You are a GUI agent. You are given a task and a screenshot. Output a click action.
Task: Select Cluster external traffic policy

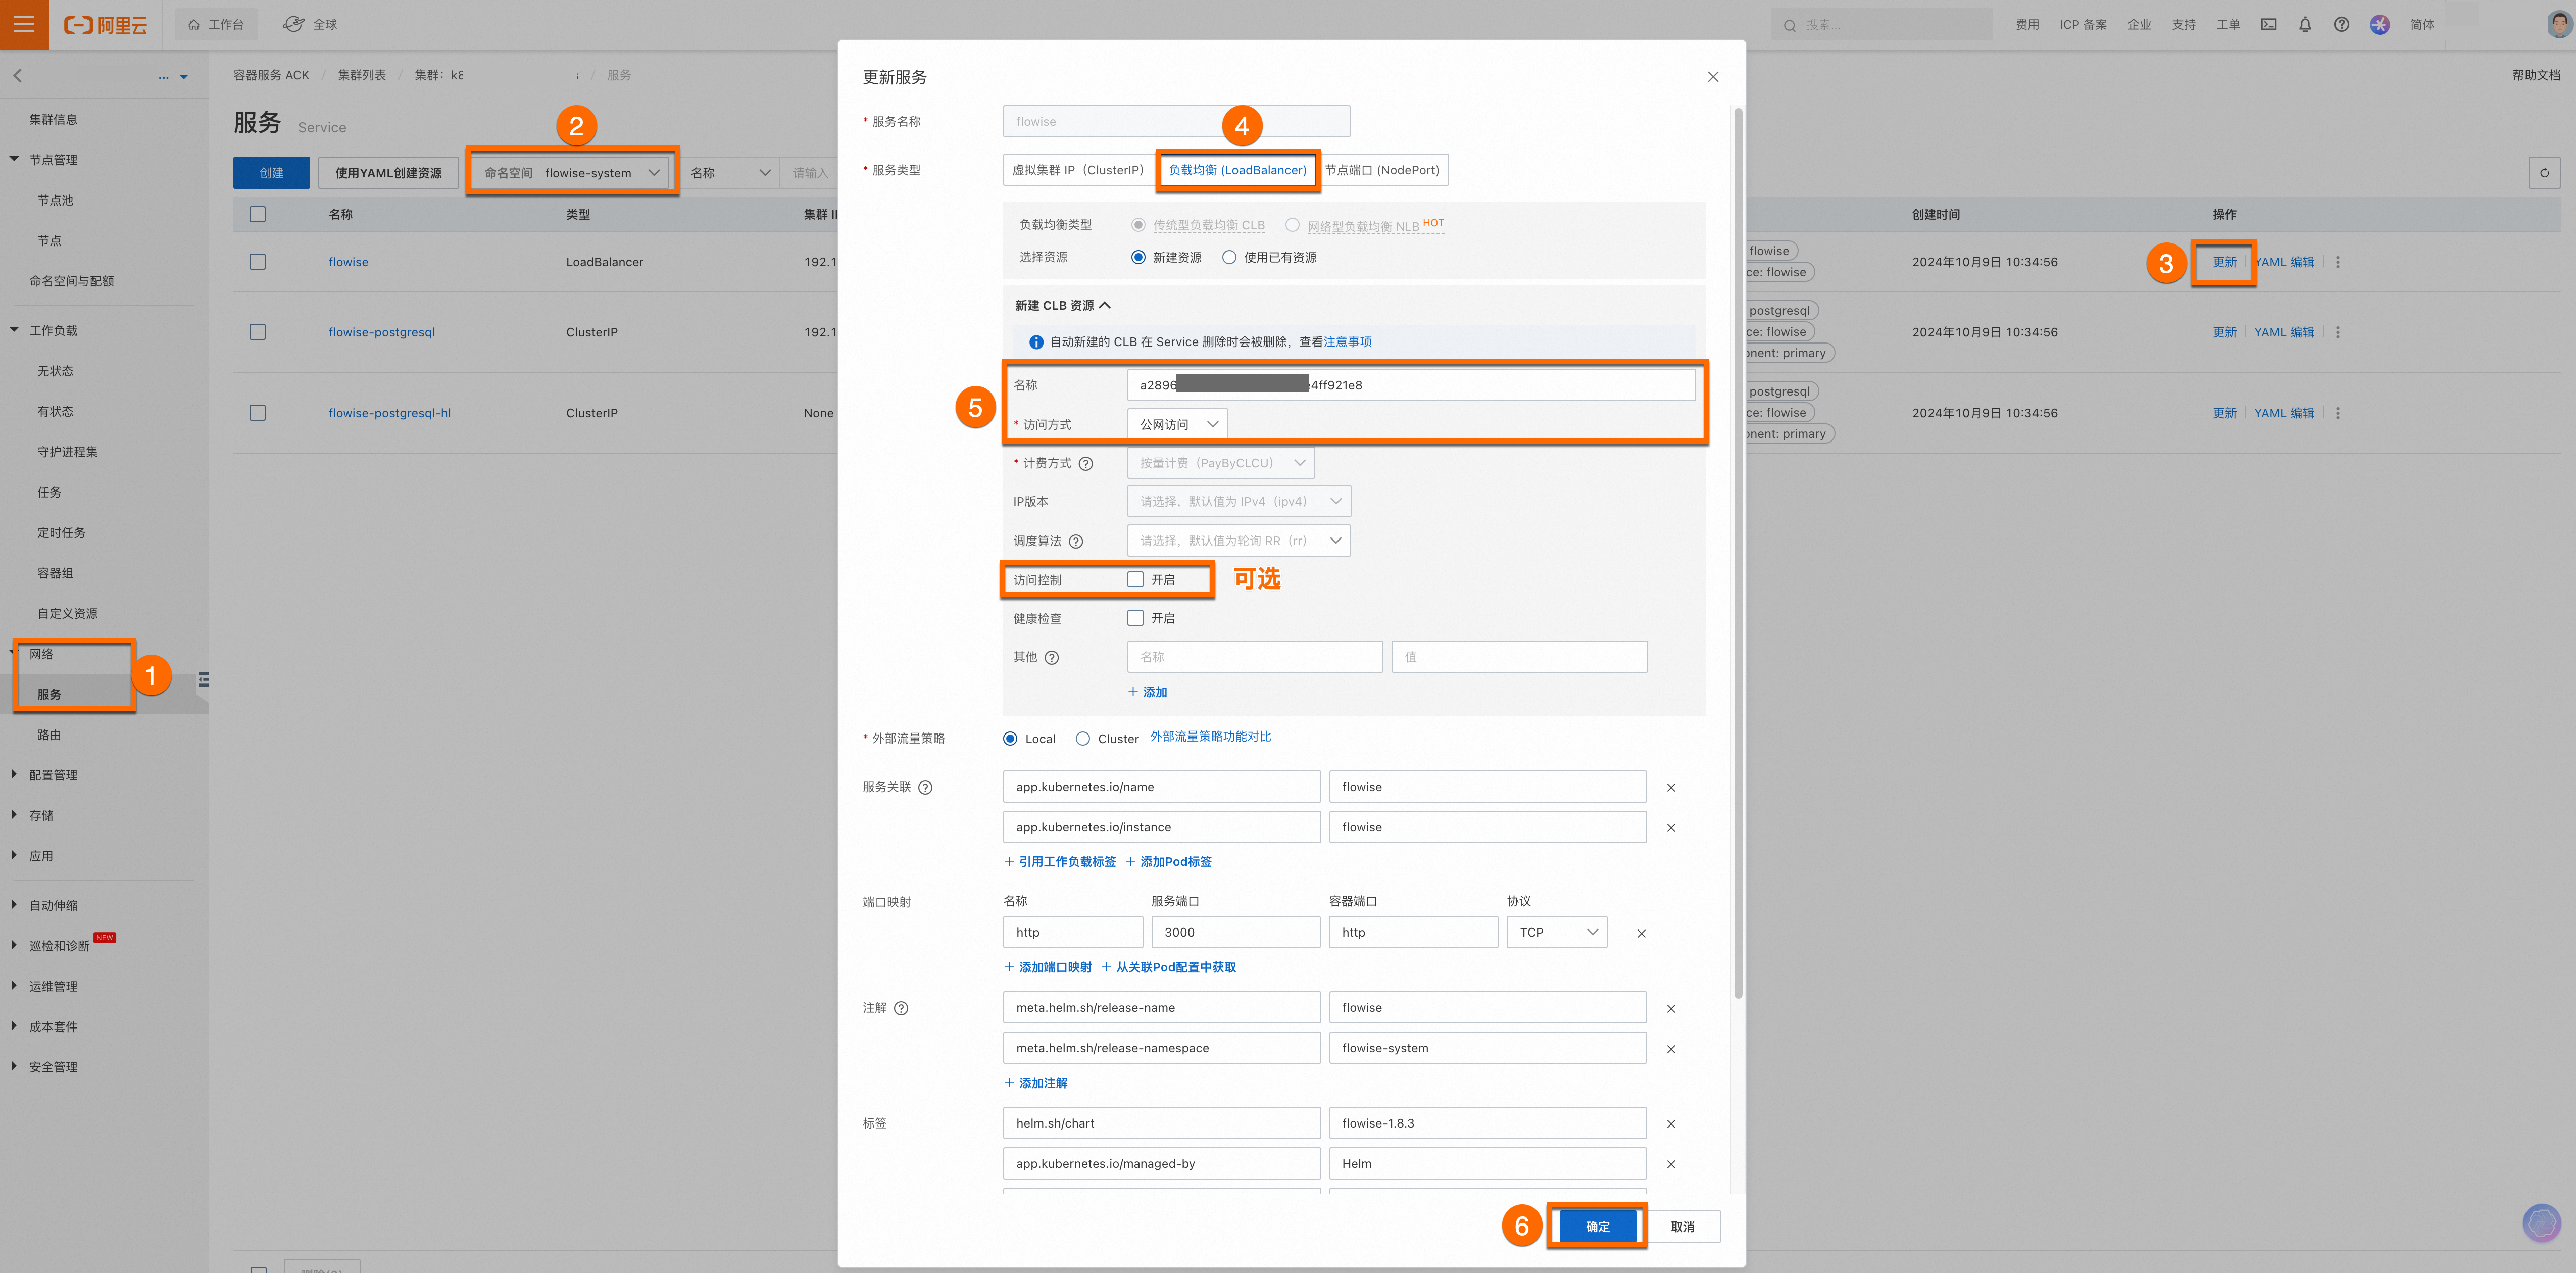click(1082, 738)
